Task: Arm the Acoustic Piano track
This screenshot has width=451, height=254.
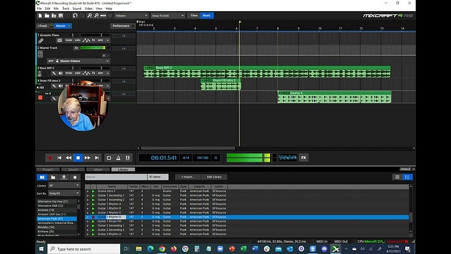Action: pos(100,40)
